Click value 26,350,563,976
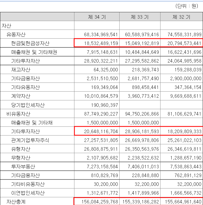203x205 pixels. point(142,149)
